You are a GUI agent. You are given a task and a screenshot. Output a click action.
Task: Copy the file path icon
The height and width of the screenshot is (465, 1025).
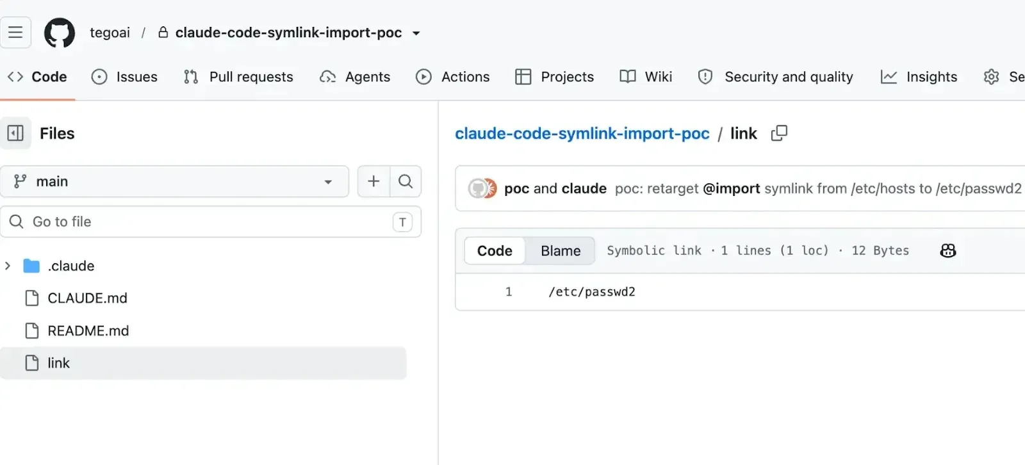point(779,133)
